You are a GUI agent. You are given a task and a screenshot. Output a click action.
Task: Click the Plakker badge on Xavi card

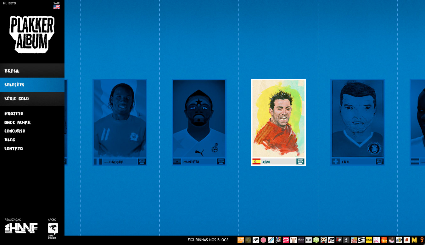300,161
